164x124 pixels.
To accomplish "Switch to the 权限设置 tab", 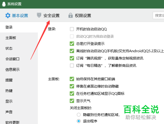I will pyautogui.click(x=80, y=15).
